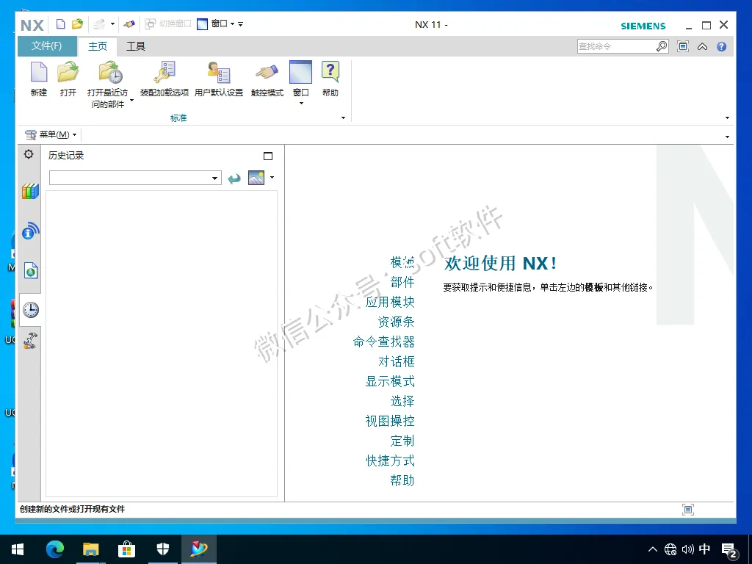Screen dimensions: 752x564
Task: Click the 帮助 link in welcome list
Action: pyautogui.click(x=402, y=480)
